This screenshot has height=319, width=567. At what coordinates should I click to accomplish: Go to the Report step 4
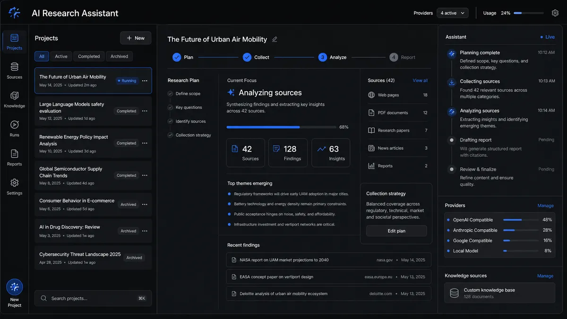click(x=403, y=57)
